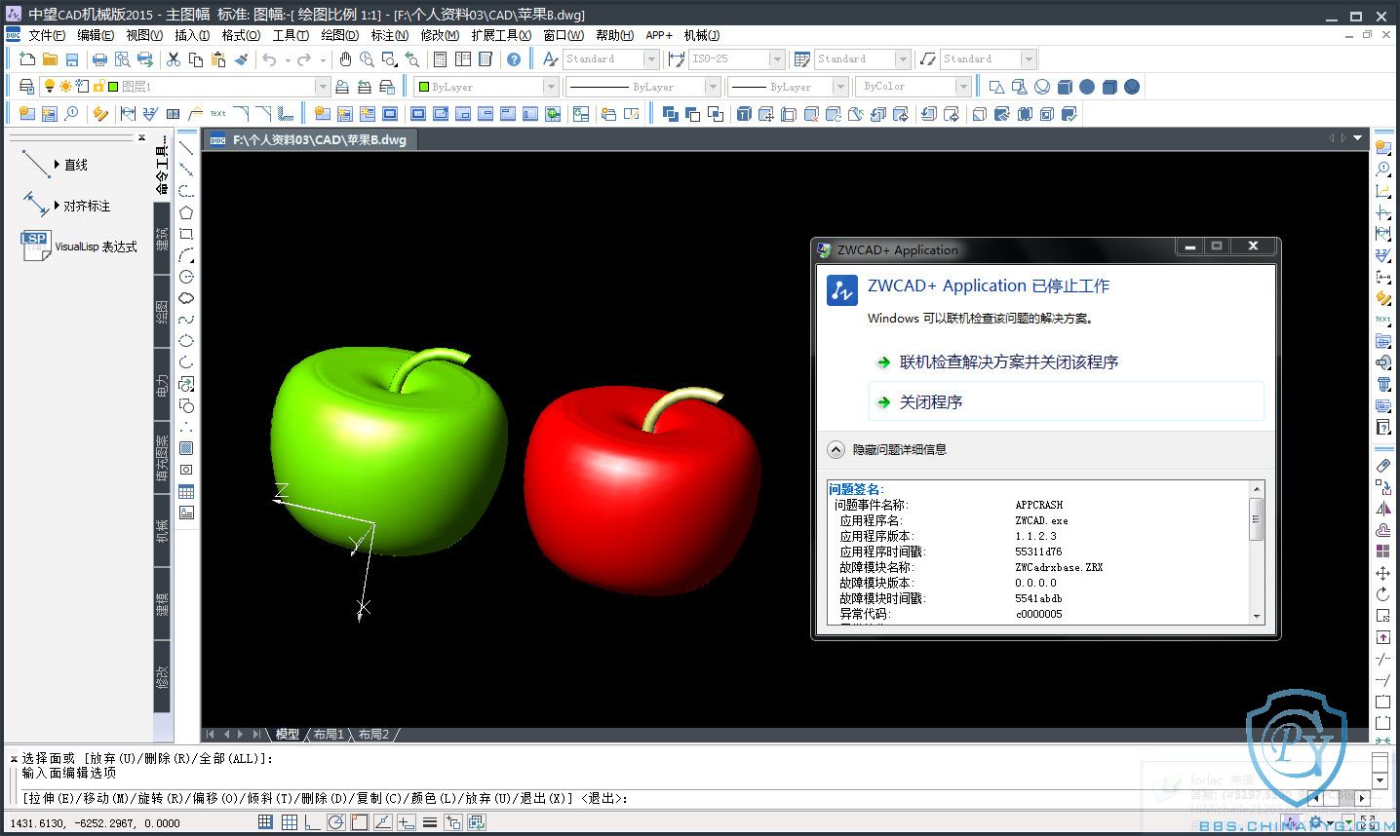Switch to the 模型 tab

click(288, 735)
